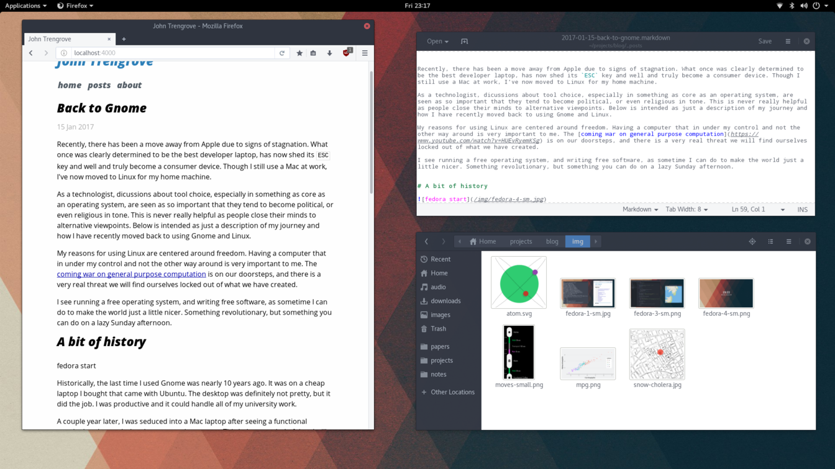The height and width of the screenshot is (469, 835).
Task: Open Recent in the Files sidebar
Action: click(449, 259)
